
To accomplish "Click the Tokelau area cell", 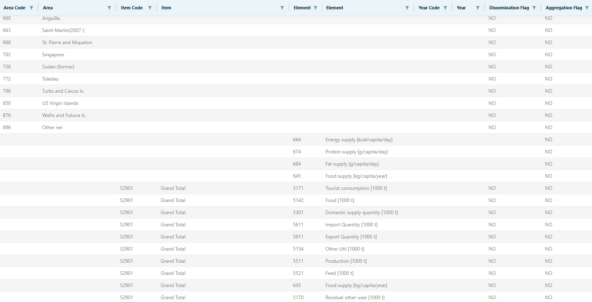I will (x=50, y=79).
